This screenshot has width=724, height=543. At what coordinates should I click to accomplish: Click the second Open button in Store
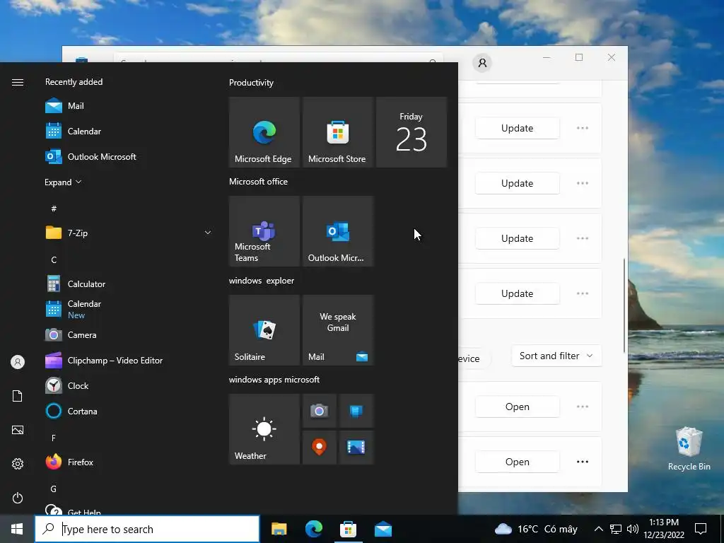[x=517, y=462]
